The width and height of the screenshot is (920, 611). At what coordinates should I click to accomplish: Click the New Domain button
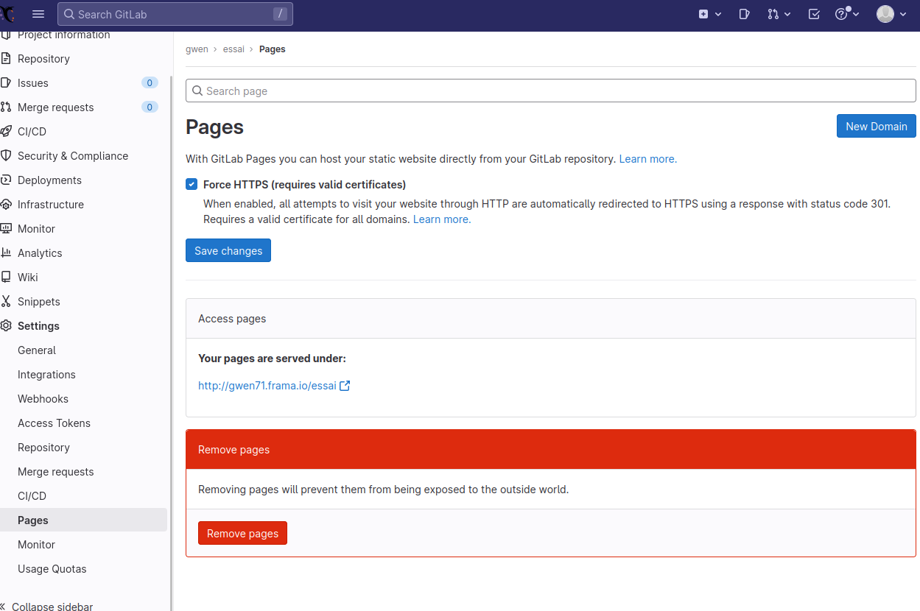pos(876,127)
